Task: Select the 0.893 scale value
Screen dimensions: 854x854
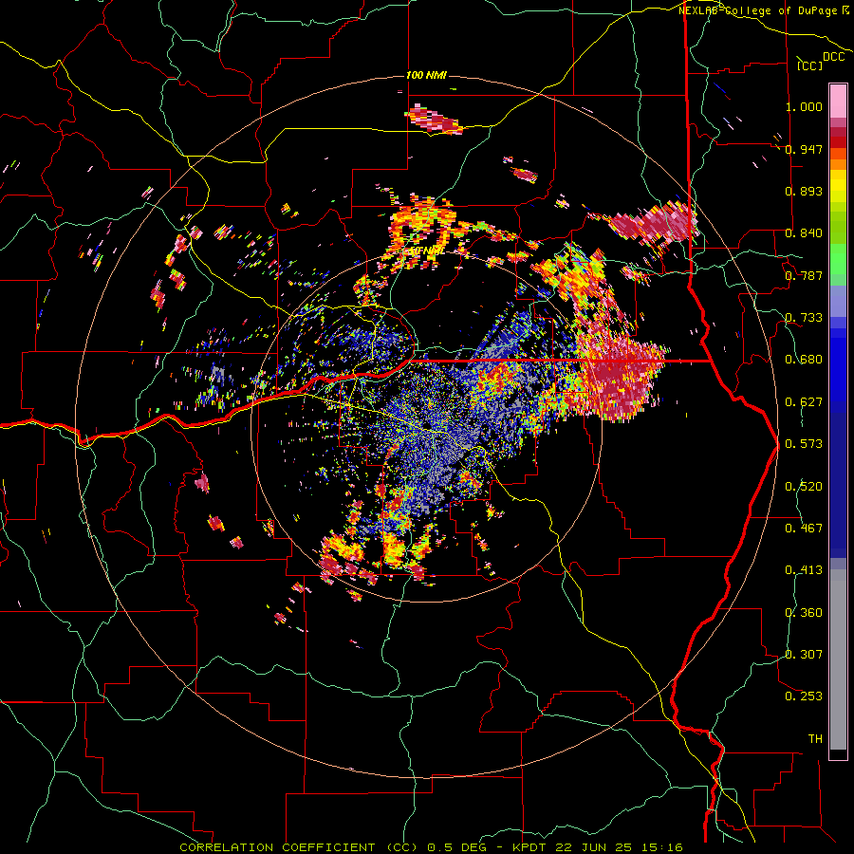Action: click(x=804, y=191)
